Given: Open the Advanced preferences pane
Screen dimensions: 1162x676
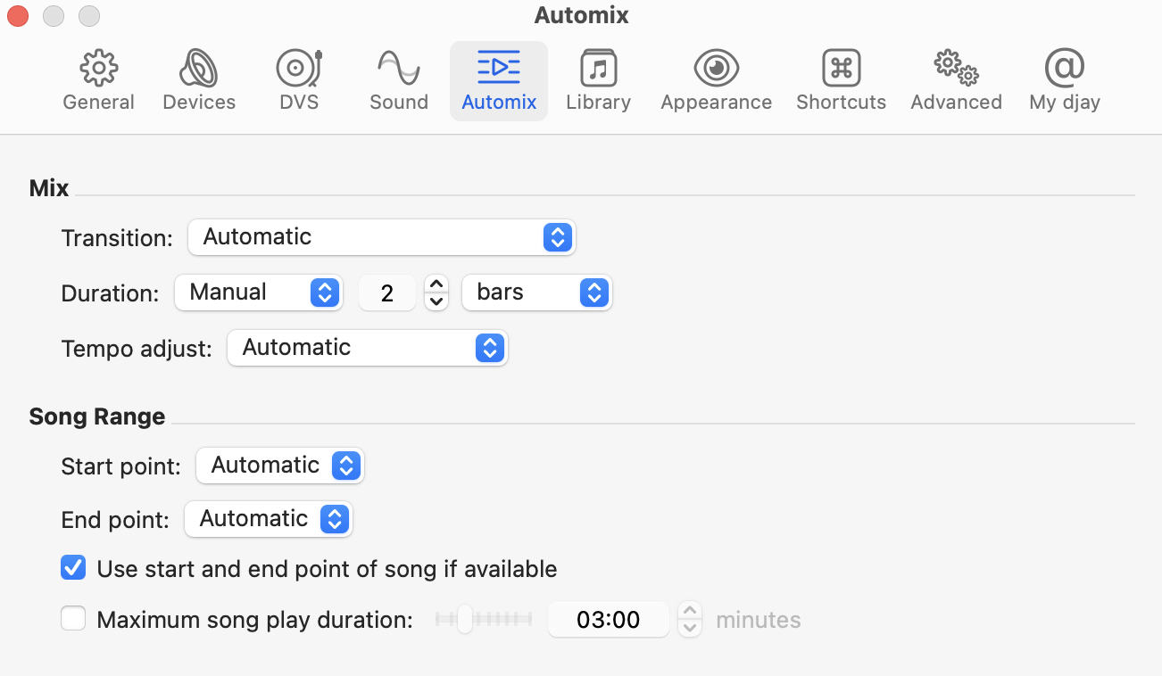Looking at the screenshot, I should tap(955, 78).
